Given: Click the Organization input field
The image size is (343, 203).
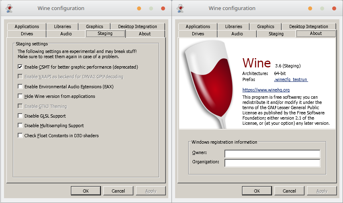Looking at the screenshot, I should [x=272, y=163].
